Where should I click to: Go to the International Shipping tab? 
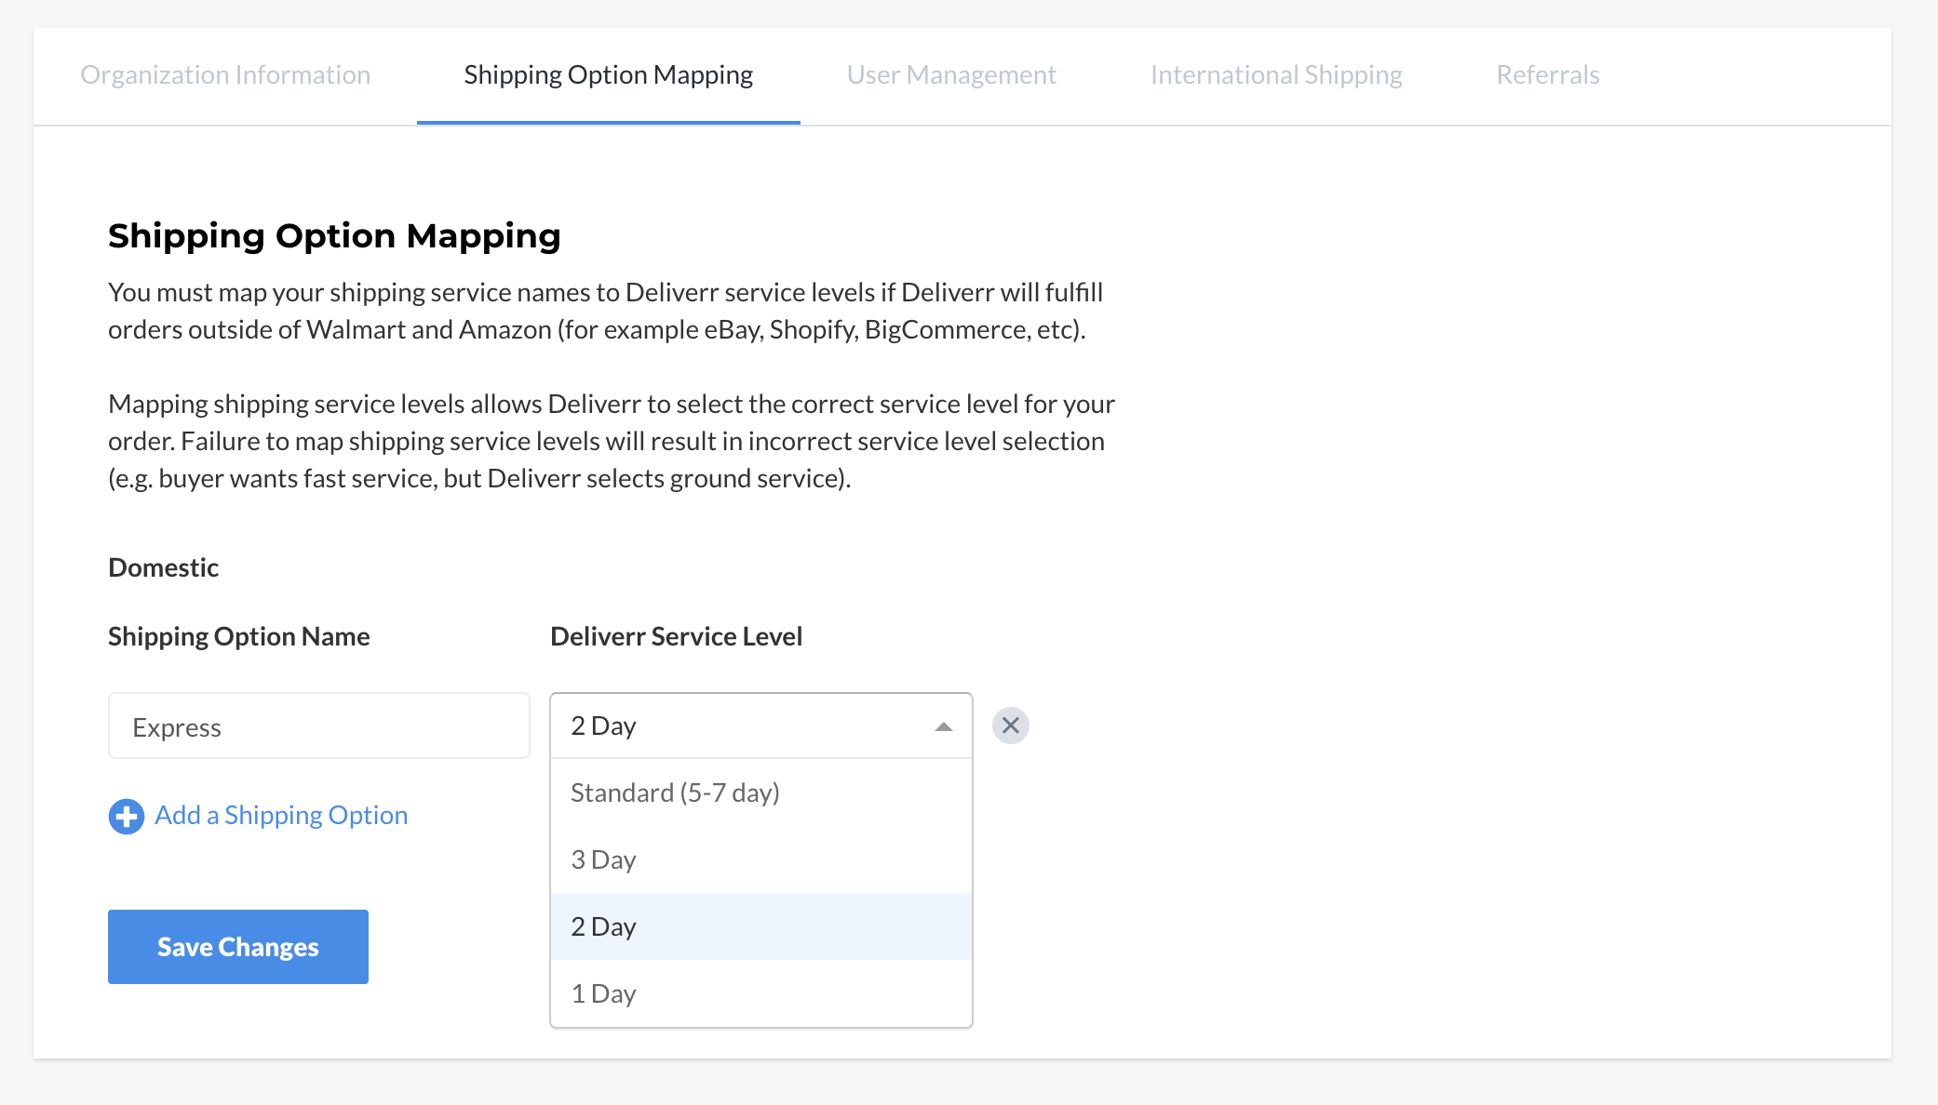coord(1276,74)
